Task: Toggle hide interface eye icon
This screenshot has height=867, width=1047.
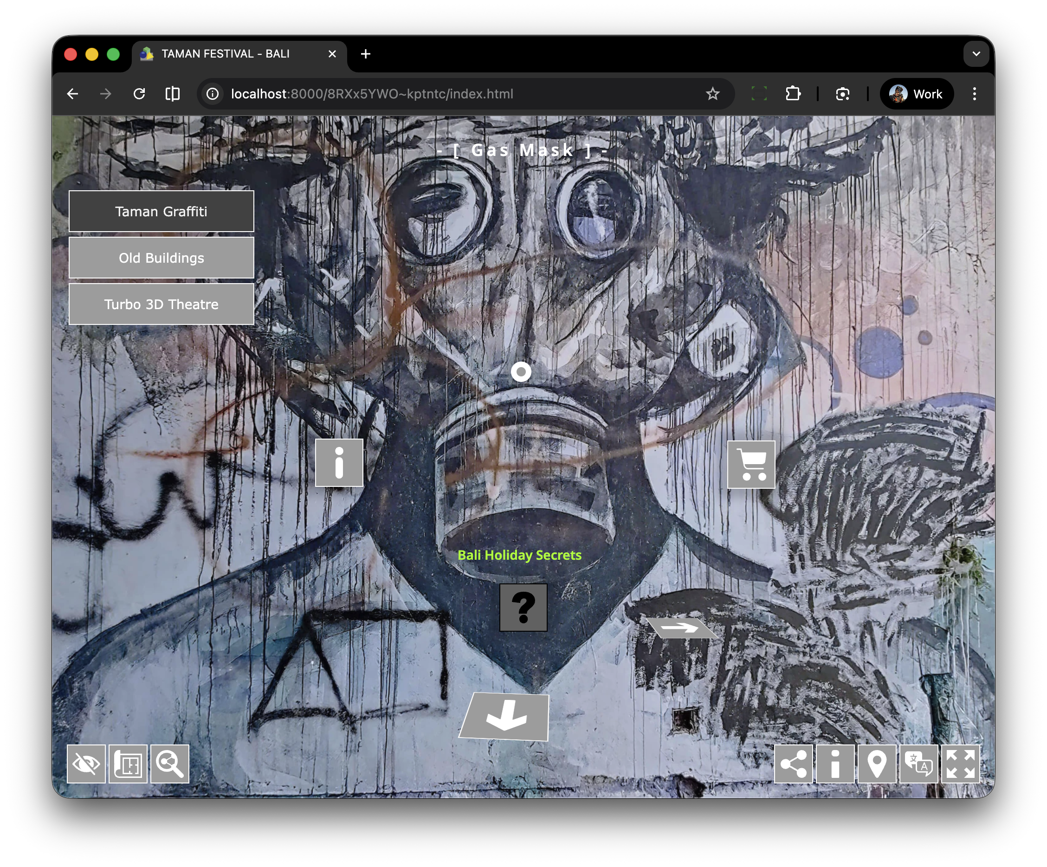Action: click(x=86, y=764)
